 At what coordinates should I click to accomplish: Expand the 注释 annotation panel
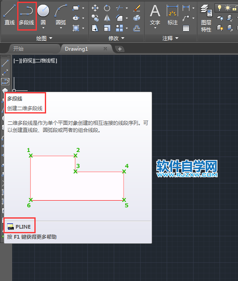pyautogui.click(x=171, y=38)
